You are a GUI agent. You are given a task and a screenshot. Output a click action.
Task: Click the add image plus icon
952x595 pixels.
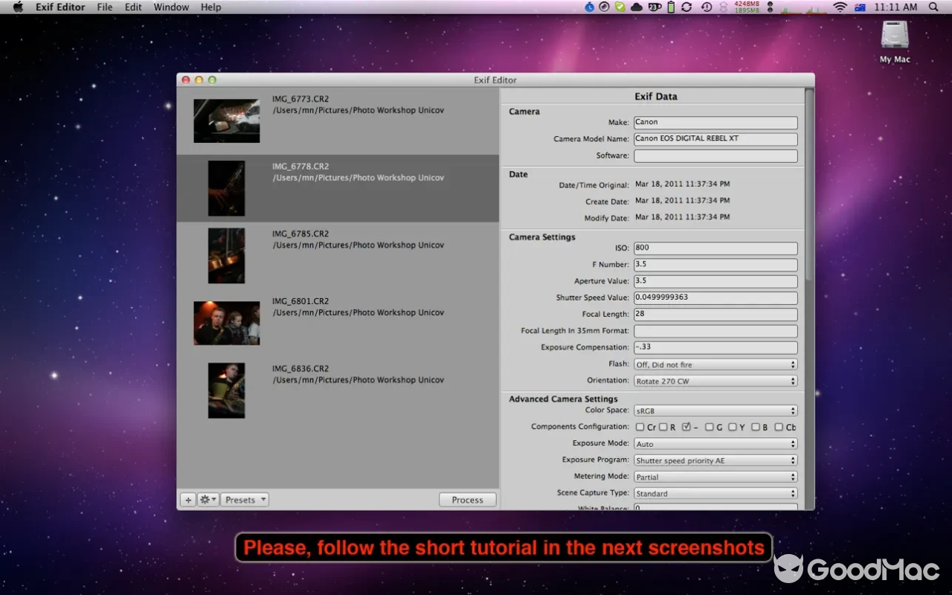(x=188, y=499)
